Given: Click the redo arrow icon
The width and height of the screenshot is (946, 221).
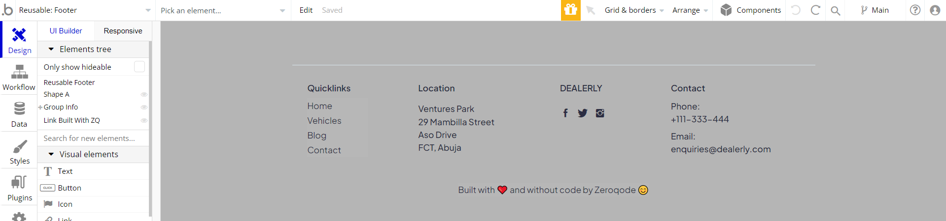Looking at the screenshot, I should pos(815,10).
